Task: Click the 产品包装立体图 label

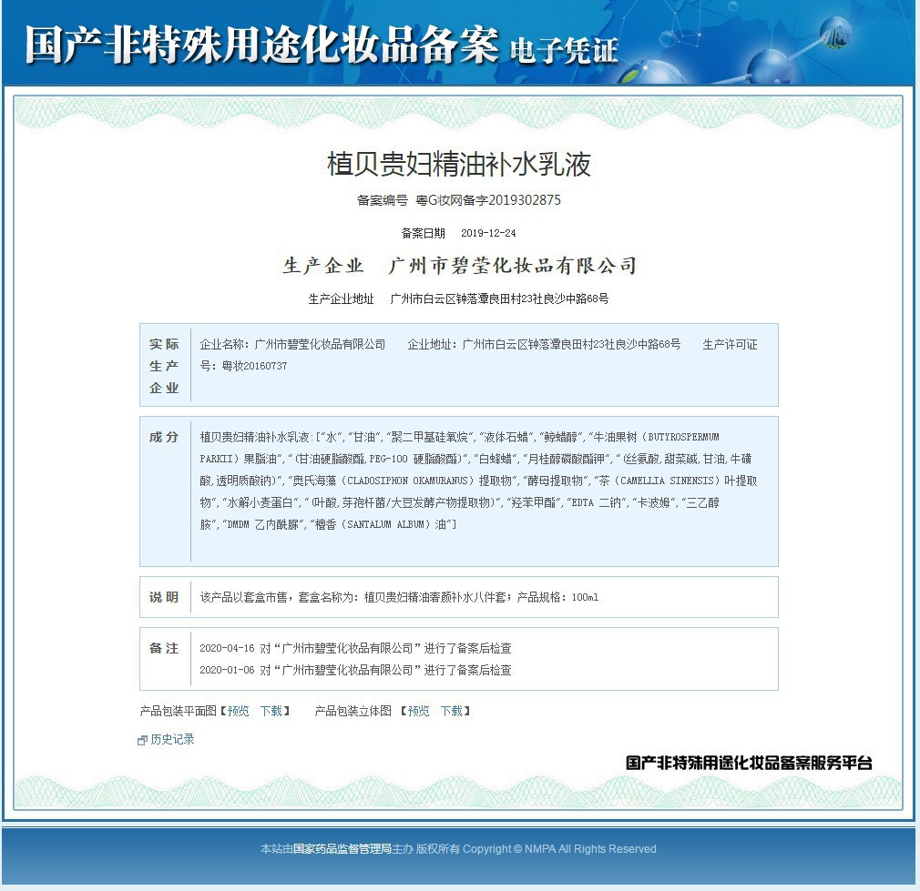Action: pyautogui.click(x=353, y=711)
